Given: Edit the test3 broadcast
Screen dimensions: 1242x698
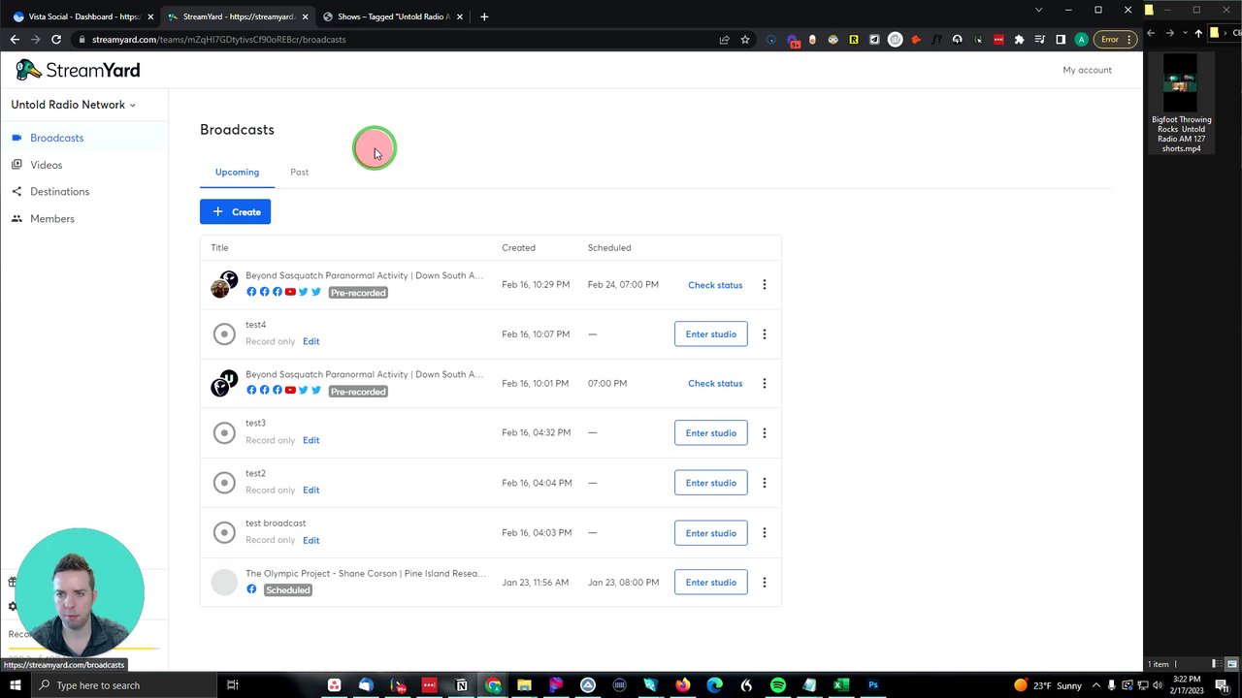Looking at the screenshot, I should tap(310, 440).
